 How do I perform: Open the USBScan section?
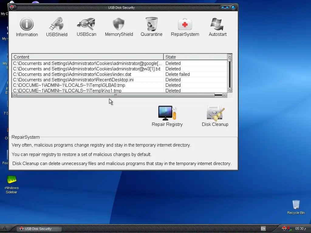point(87,27)
